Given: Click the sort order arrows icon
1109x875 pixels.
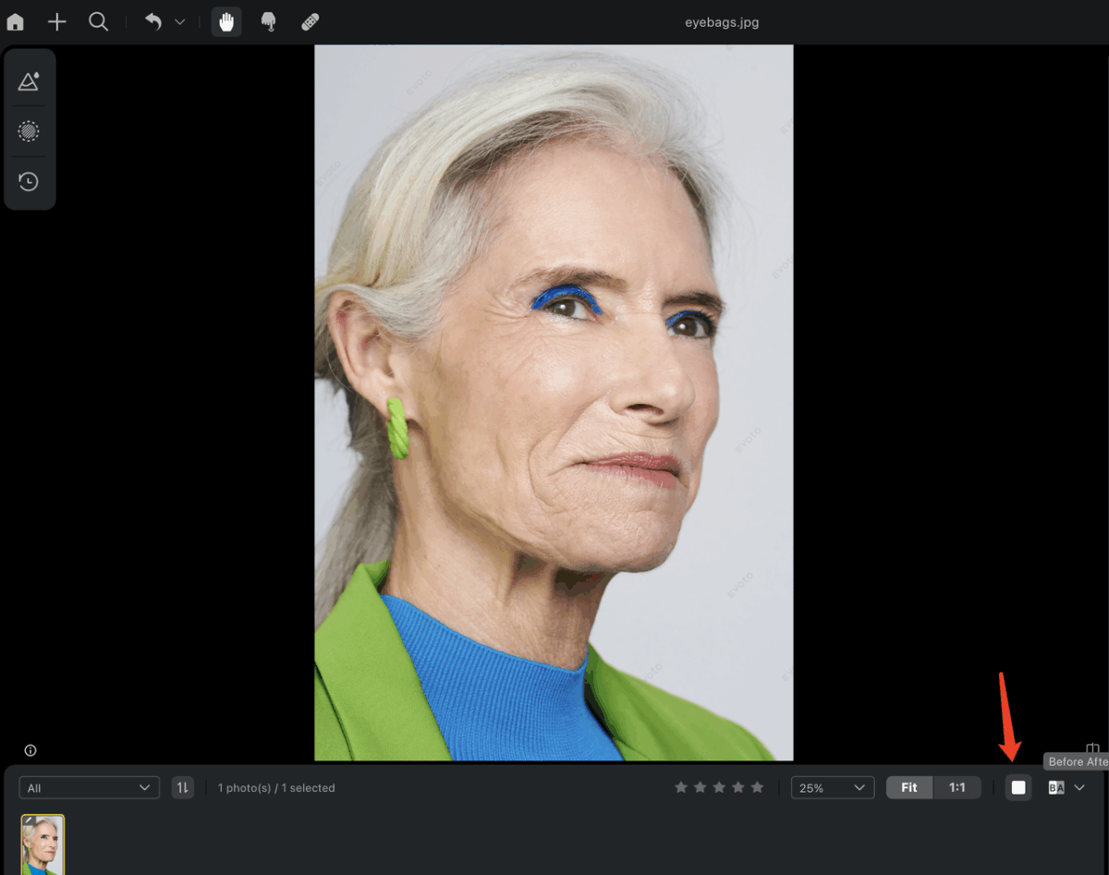Looking at the screenshot, I should click(x=183, y=787).
